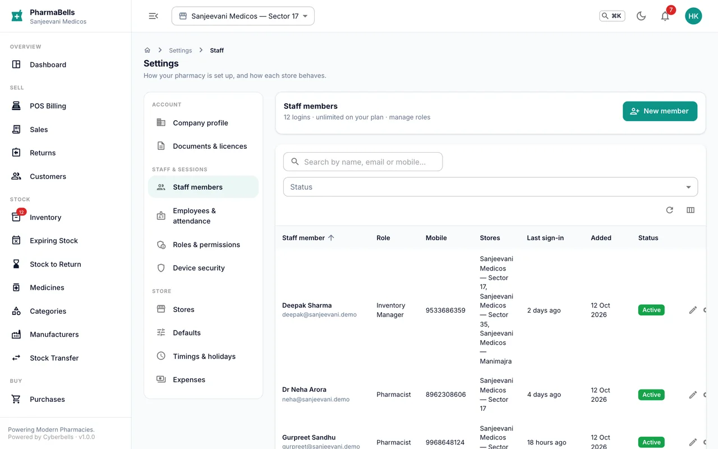
Task: Select Company profile settings tab
Action: (x=203, y=123)
